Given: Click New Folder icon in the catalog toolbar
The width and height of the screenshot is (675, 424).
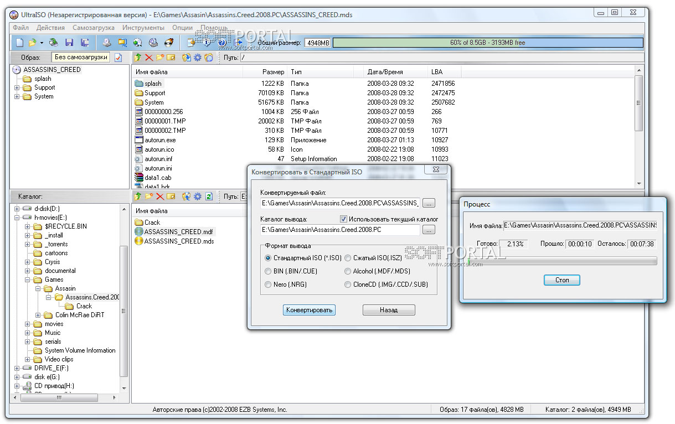Looking at the screenshot, I should coord(149,197).
